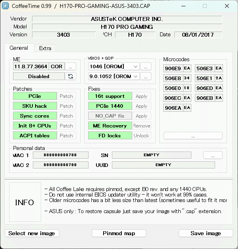Click the ME version 11.8.77.3664 field
238x249 pixels.
(31, 67)
